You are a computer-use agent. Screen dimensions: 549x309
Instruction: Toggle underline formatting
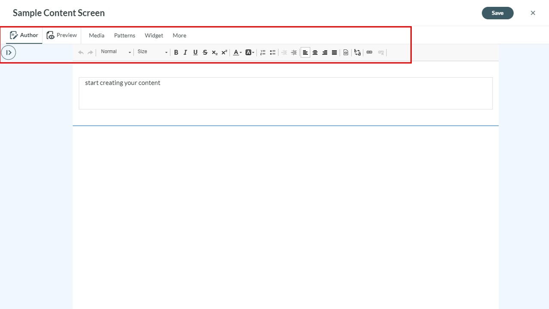(x=195, y=52)
